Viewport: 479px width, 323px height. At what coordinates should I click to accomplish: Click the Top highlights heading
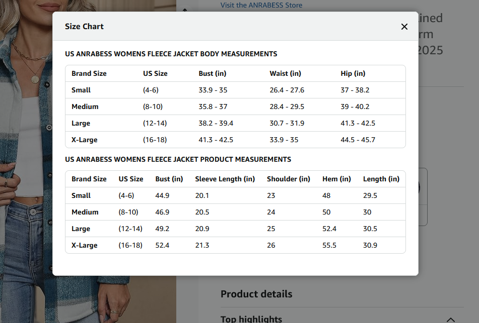tap(251, 319)
